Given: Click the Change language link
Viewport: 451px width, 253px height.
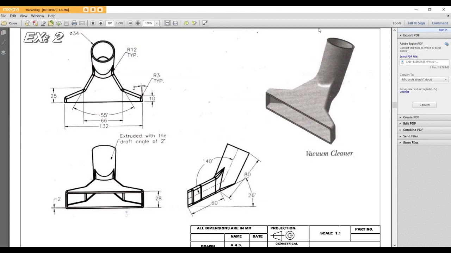Looking at the screenshot, I should point(404,92).
